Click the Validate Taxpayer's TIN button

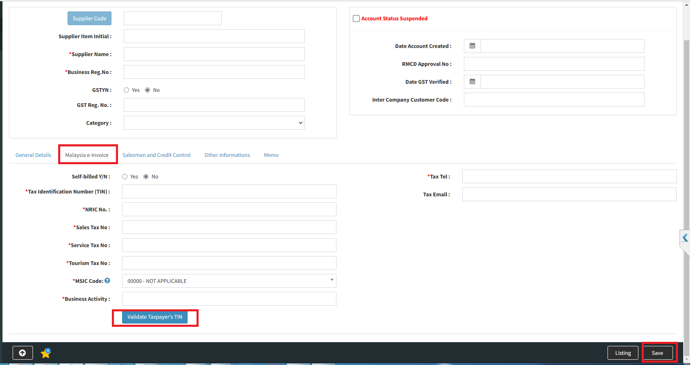[155, 317]
